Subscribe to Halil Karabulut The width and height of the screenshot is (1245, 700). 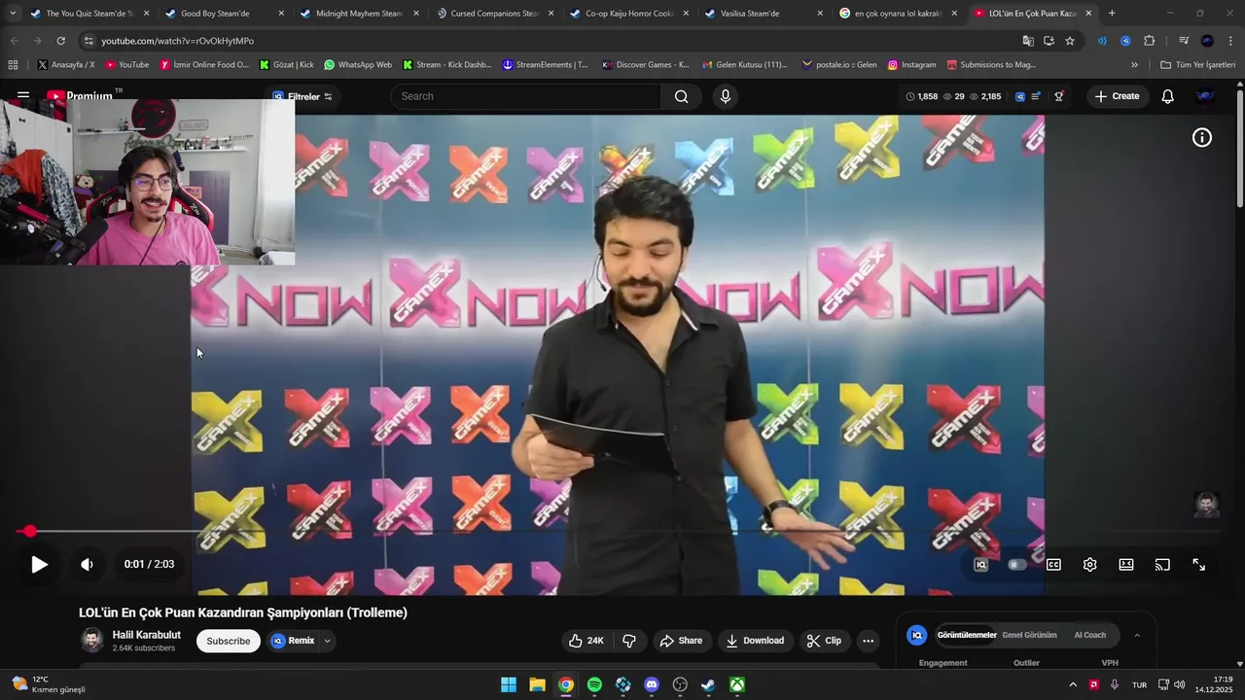pyautogui.click(x=229, y=641)
